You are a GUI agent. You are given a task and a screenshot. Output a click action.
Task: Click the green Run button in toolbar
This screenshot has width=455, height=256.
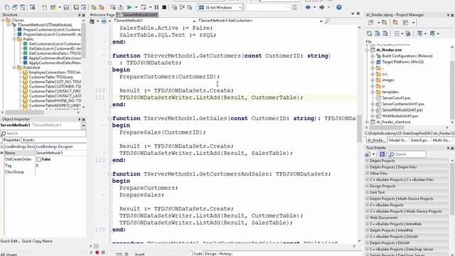pyautogui.click(x=129, y=7)
